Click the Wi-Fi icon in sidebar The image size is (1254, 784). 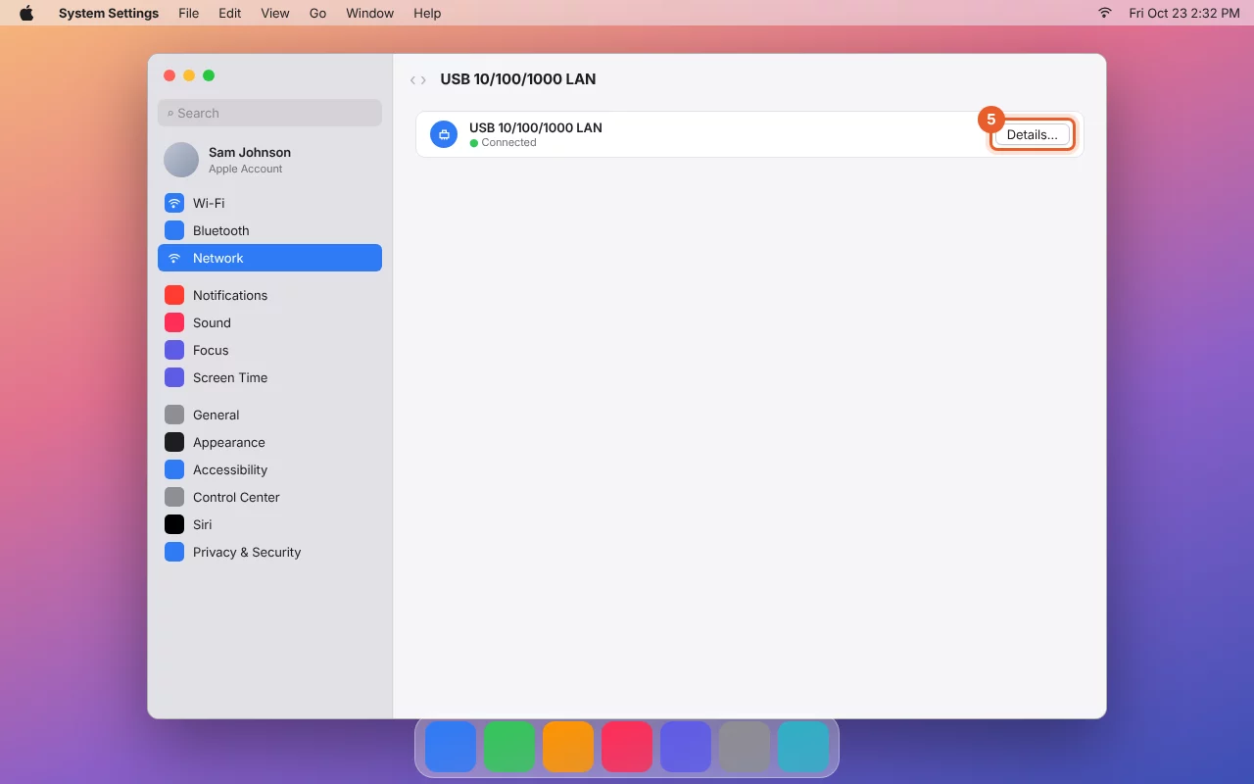point(174,203)
